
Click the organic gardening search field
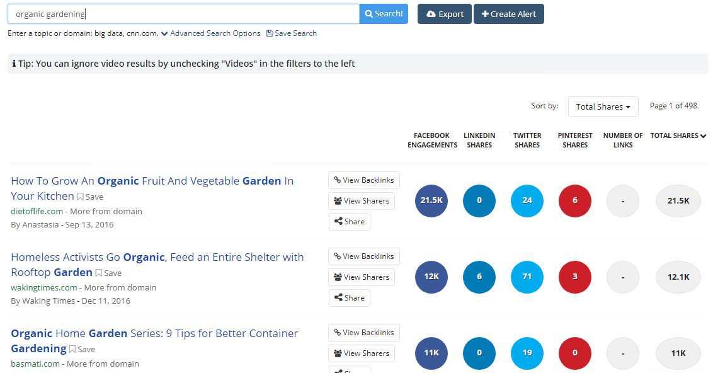point(183,14)
